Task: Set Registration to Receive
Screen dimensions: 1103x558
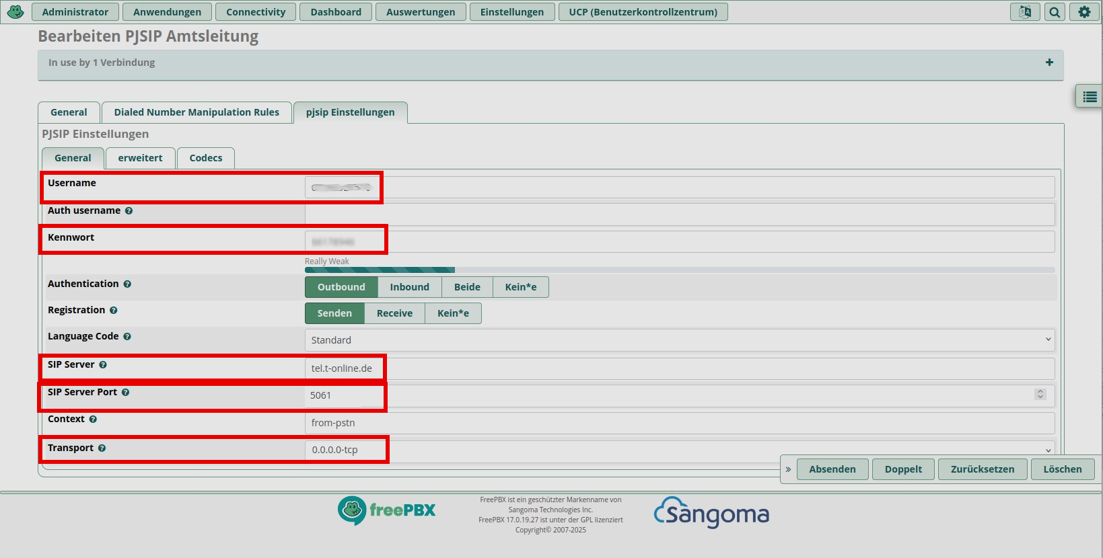Action: tap(394, 313)
